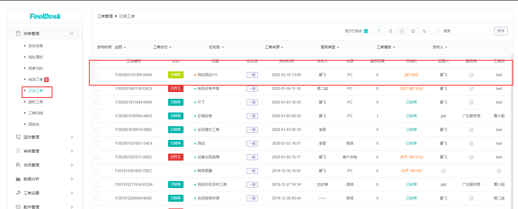This screenshot has height=209, width=518.
Task: Click the 已结束 tag for 空调安装
Action: [x=176, y=116]
